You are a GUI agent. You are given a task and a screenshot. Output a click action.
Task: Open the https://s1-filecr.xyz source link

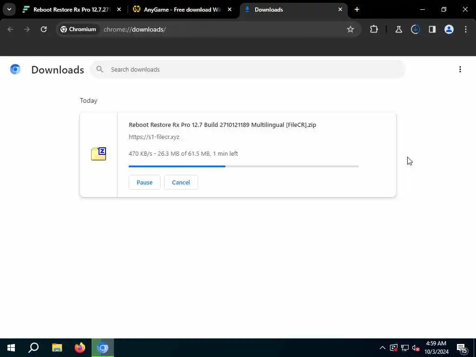(154, 137)
